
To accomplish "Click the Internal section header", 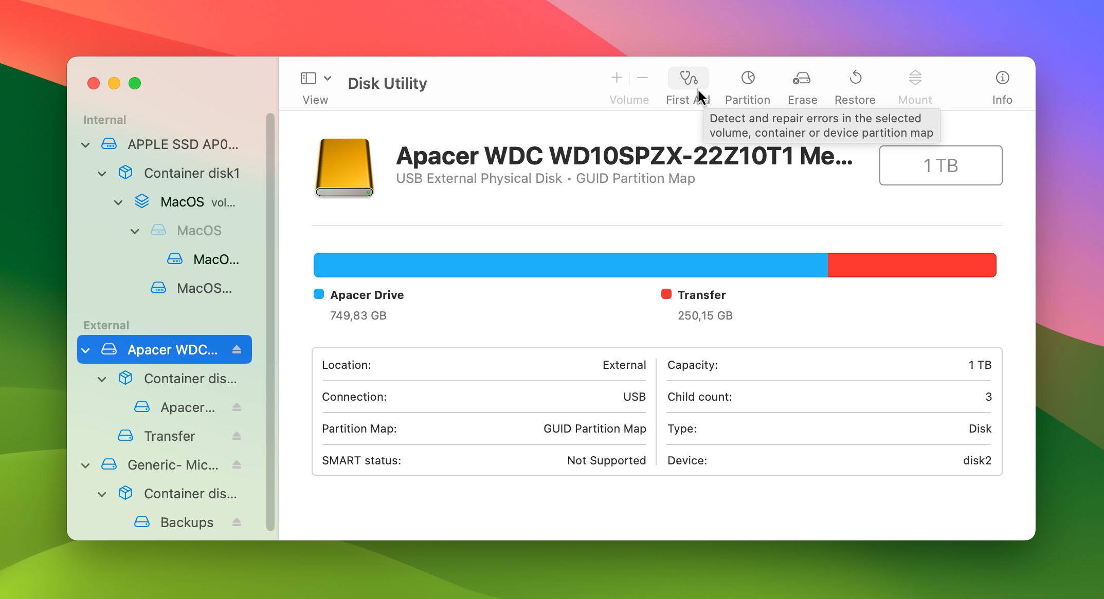I will (x=104, y=120).
